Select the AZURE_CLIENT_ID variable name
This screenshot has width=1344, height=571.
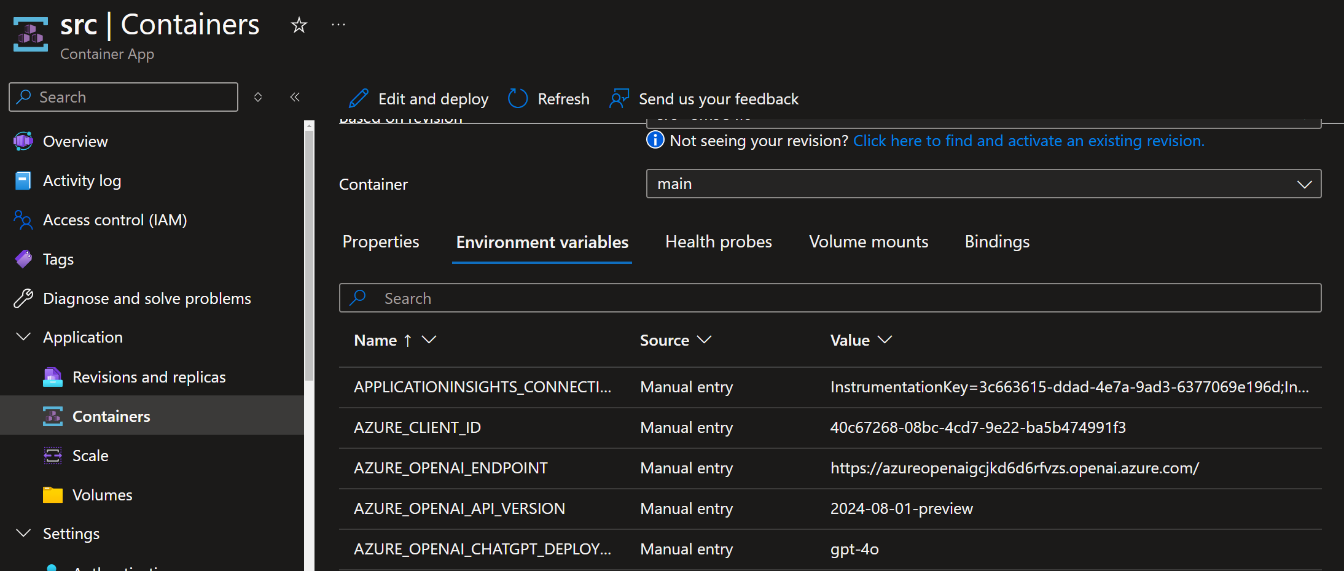417,427
